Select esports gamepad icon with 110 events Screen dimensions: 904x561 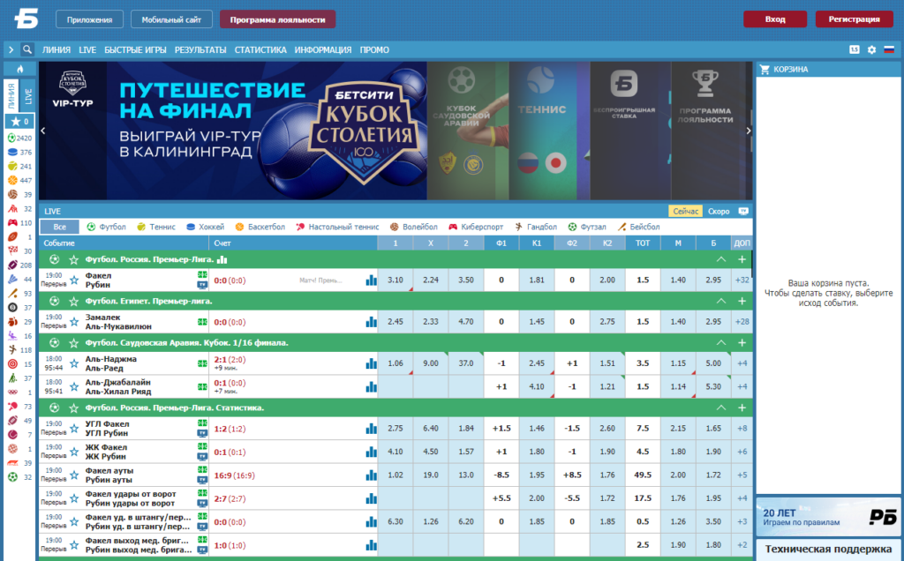pos(12,222)
